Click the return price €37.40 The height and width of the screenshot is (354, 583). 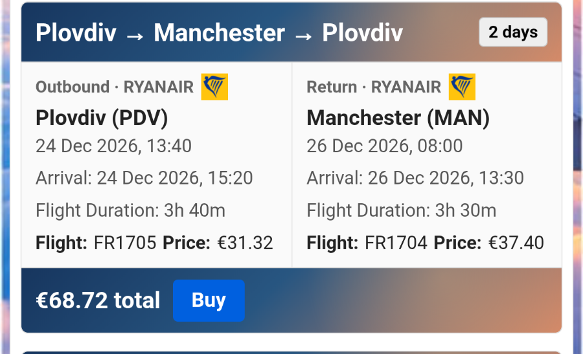[516, 243]
